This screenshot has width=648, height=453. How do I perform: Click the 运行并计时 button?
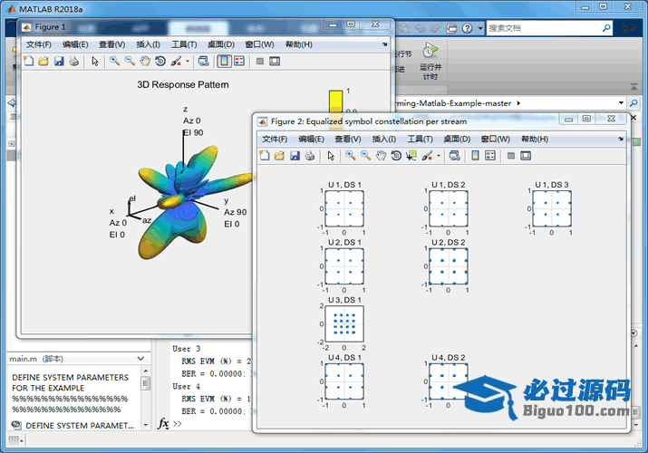[430, 62]
